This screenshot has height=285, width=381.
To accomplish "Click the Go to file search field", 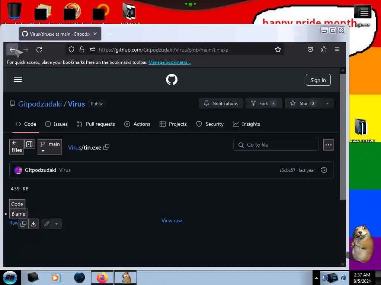I will click(276, 145).
